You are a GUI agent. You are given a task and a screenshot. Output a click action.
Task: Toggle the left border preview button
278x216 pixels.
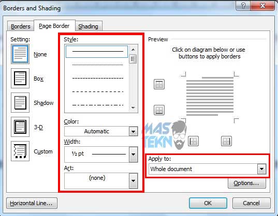pyautogui.click(x=193, y=141)
